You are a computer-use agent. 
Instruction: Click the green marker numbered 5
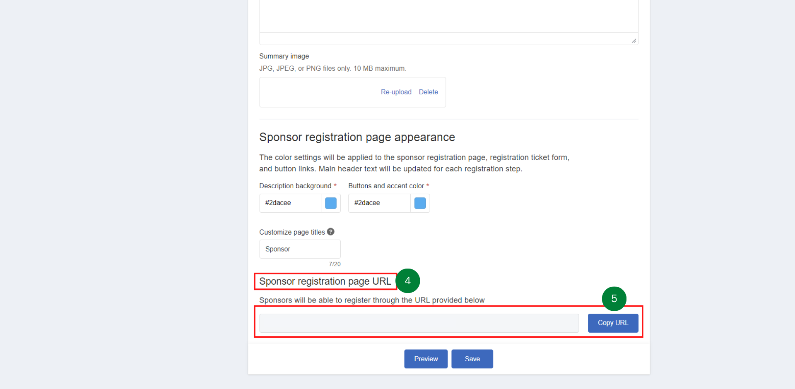pyautogui.click(x=614, y=299)
